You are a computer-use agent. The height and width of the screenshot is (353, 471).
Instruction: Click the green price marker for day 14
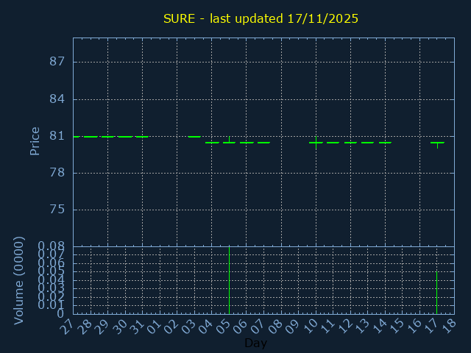(385, 143)
